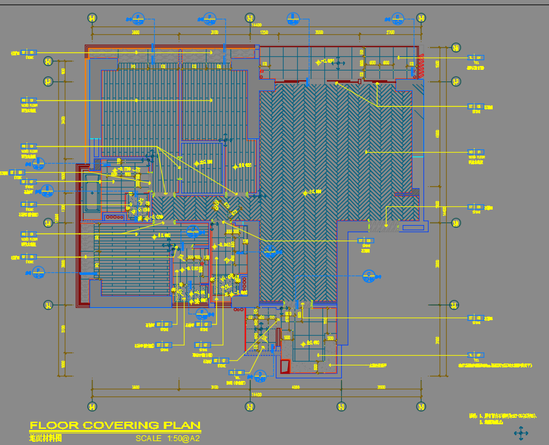Click the TL 04 tile tag on the right
The width and height of the screenshot is (549, 445).
[x=475, y=58]
